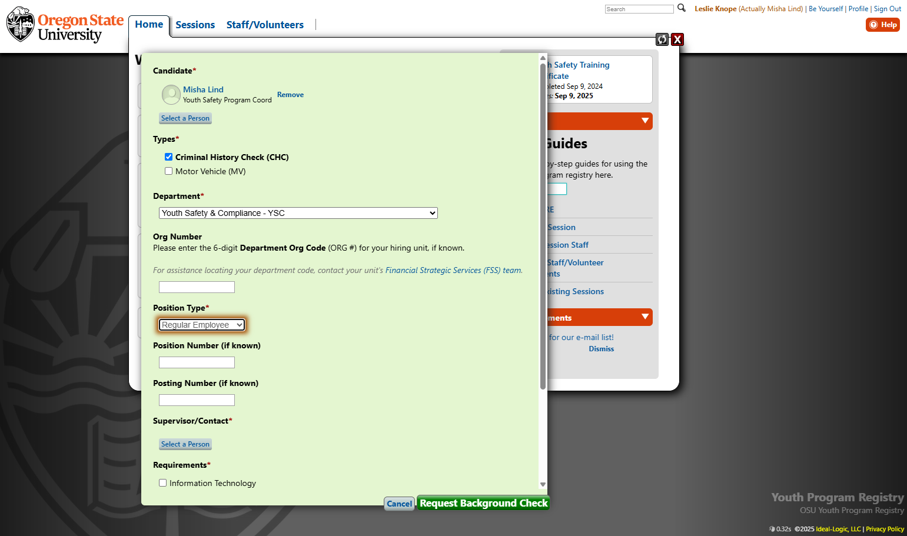
Task: Click the Request Background Check button
Action: point(484,503)
